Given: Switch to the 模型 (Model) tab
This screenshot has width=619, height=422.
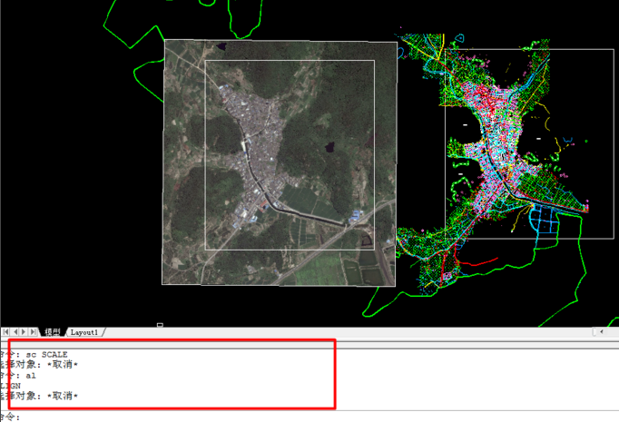Looking at the screenshot, I should pos(53,333).
